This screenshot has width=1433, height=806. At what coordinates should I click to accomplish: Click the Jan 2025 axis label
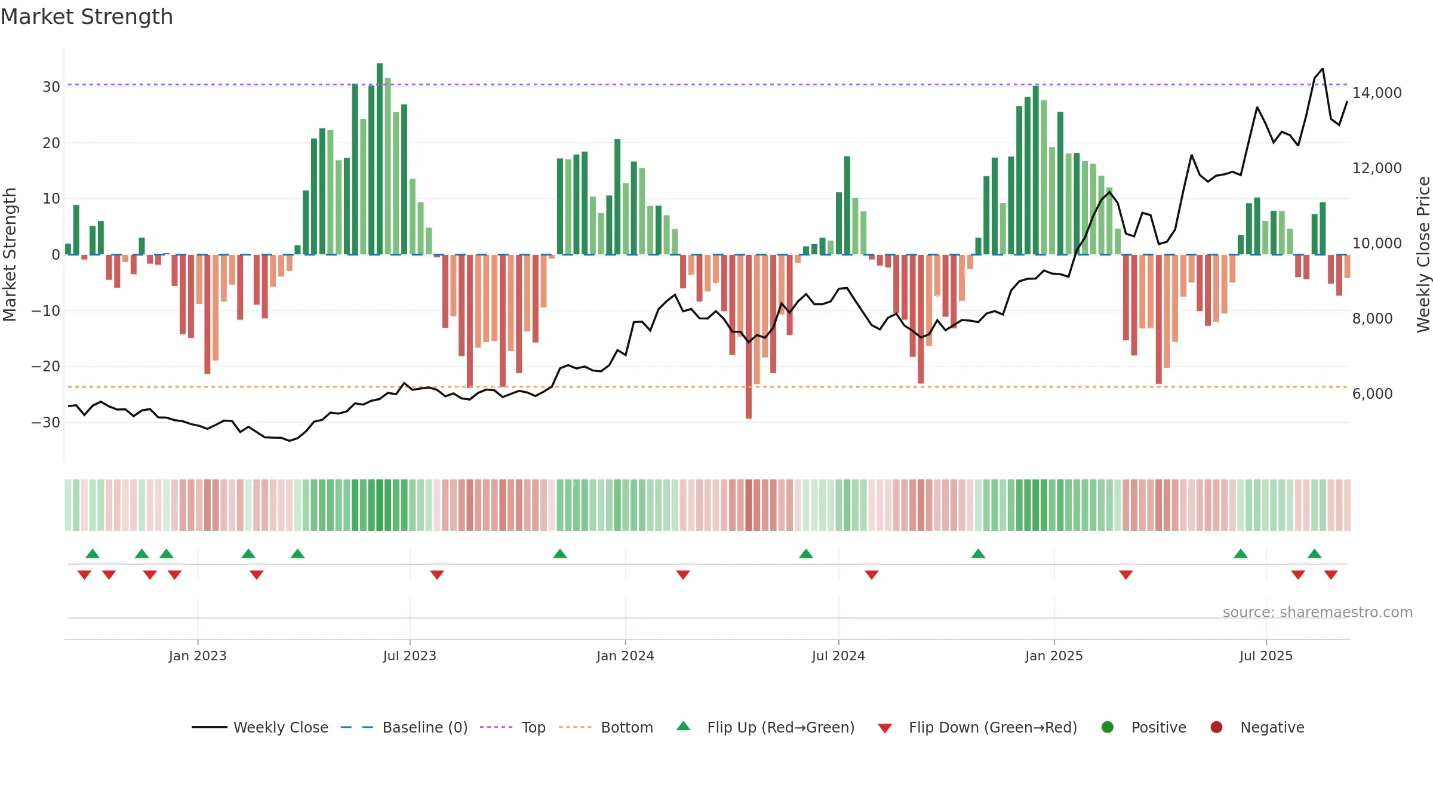point(1054,656)
